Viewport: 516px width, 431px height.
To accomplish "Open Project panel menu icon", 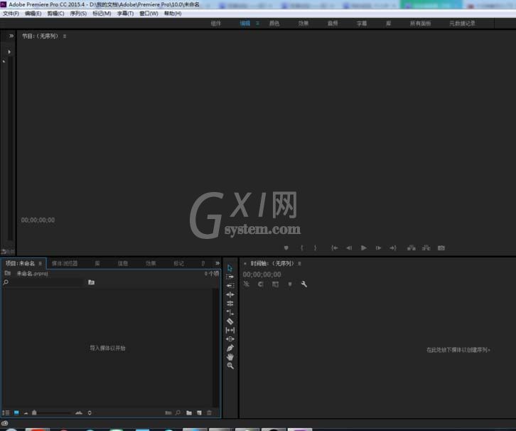I will click(40, 263).
